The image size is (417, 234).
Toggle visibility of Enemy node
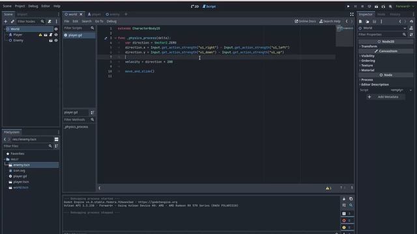tap(56, 40)
